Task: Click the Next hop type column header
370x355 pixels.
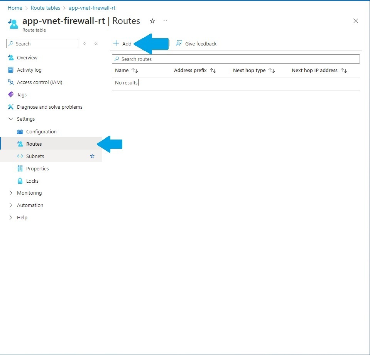Action: [249, 70]
